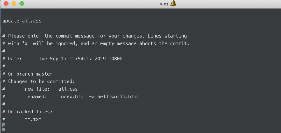Click the highlighted cursor block on last line

pos(4,127)
